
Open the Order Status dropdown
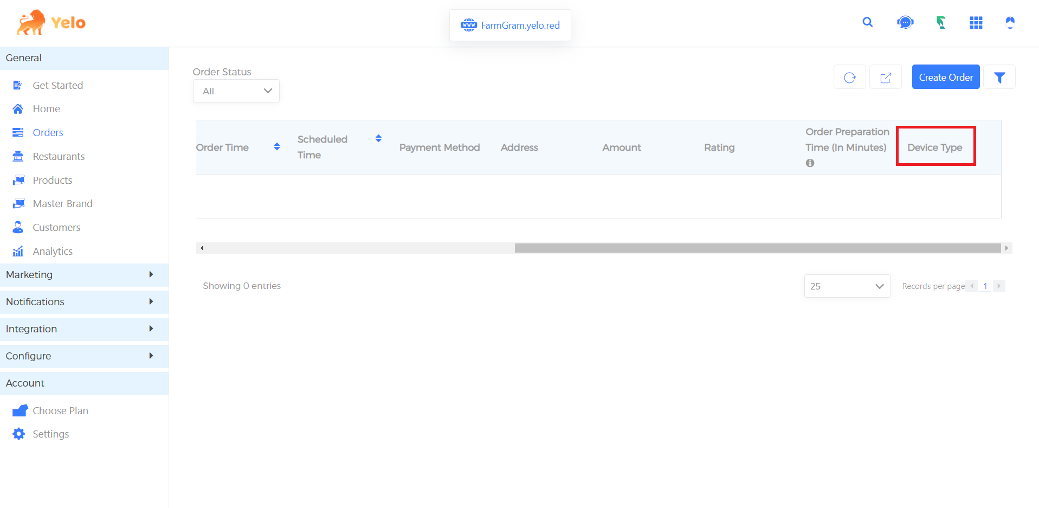pos(236,91)
